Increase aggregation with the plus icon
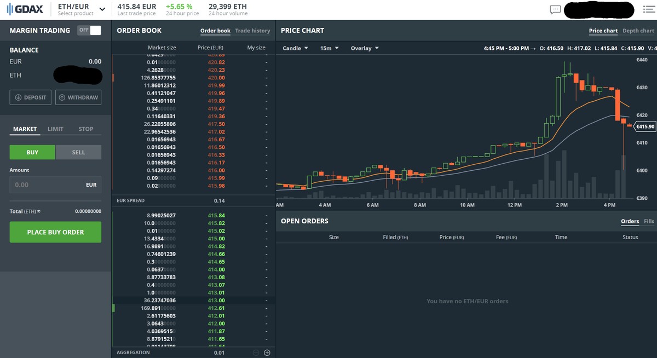This screenshot has height=358, width=657. point(267,353)
